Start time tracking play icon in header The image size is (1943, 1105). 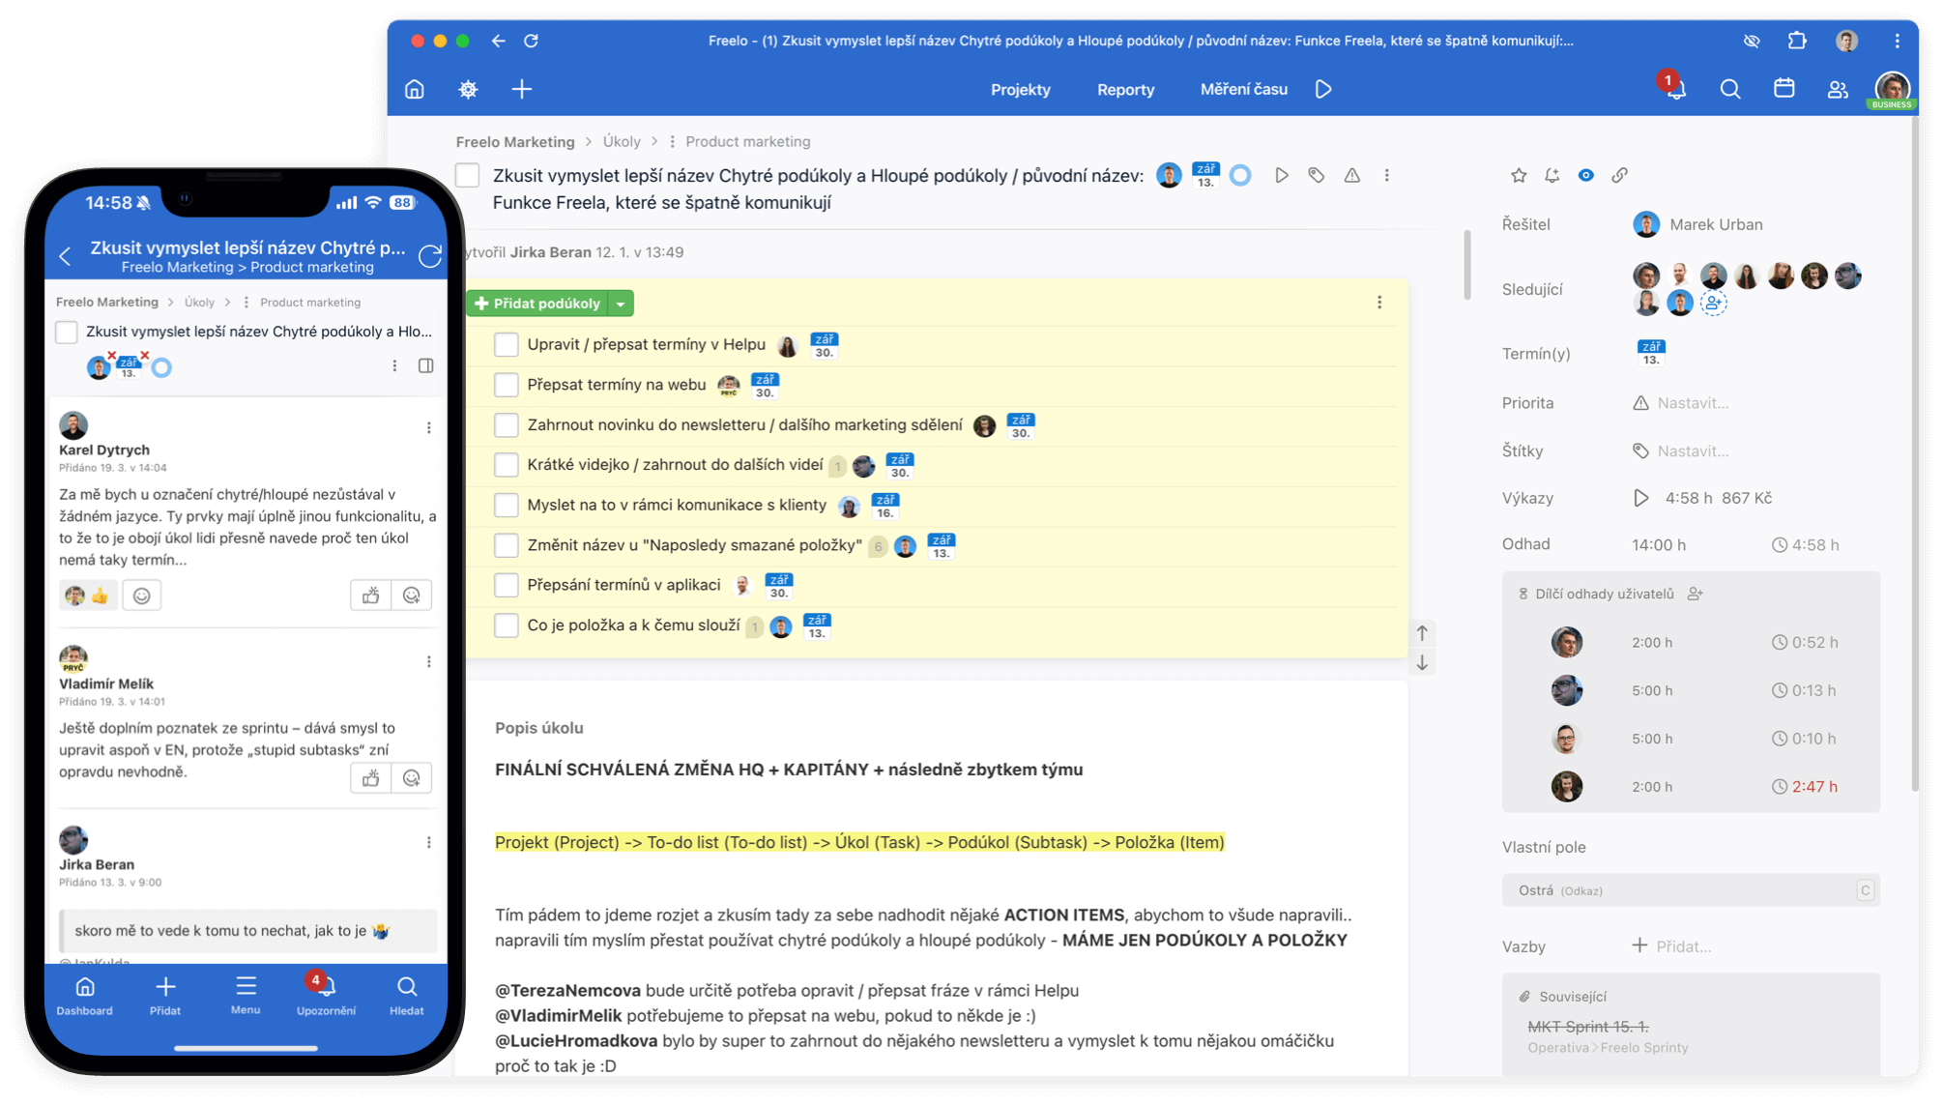coord(1323,89)
